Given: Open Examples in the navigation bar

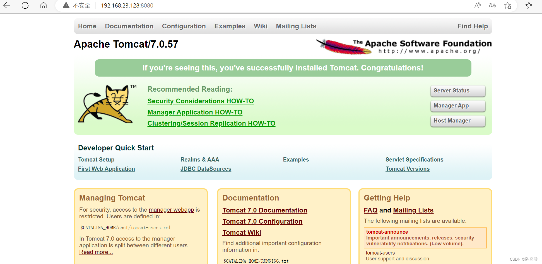Looking at the screenshot, I should point(230,26).
